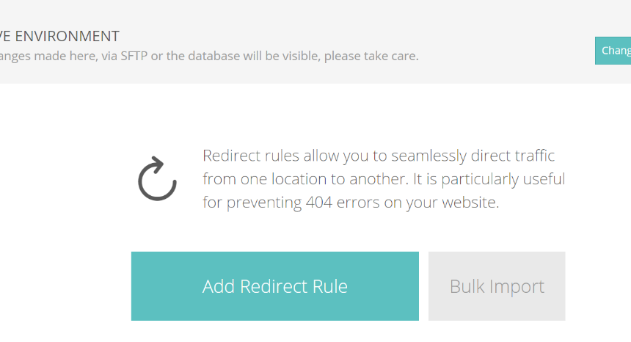
Task: Click the line 'from one location to another'
Action: coord(384,179)
